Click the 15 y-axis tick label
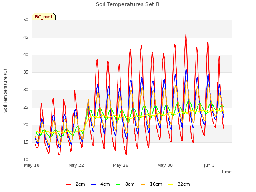The height and width of the screenshot is (192, 256). (x=26, y=142)
